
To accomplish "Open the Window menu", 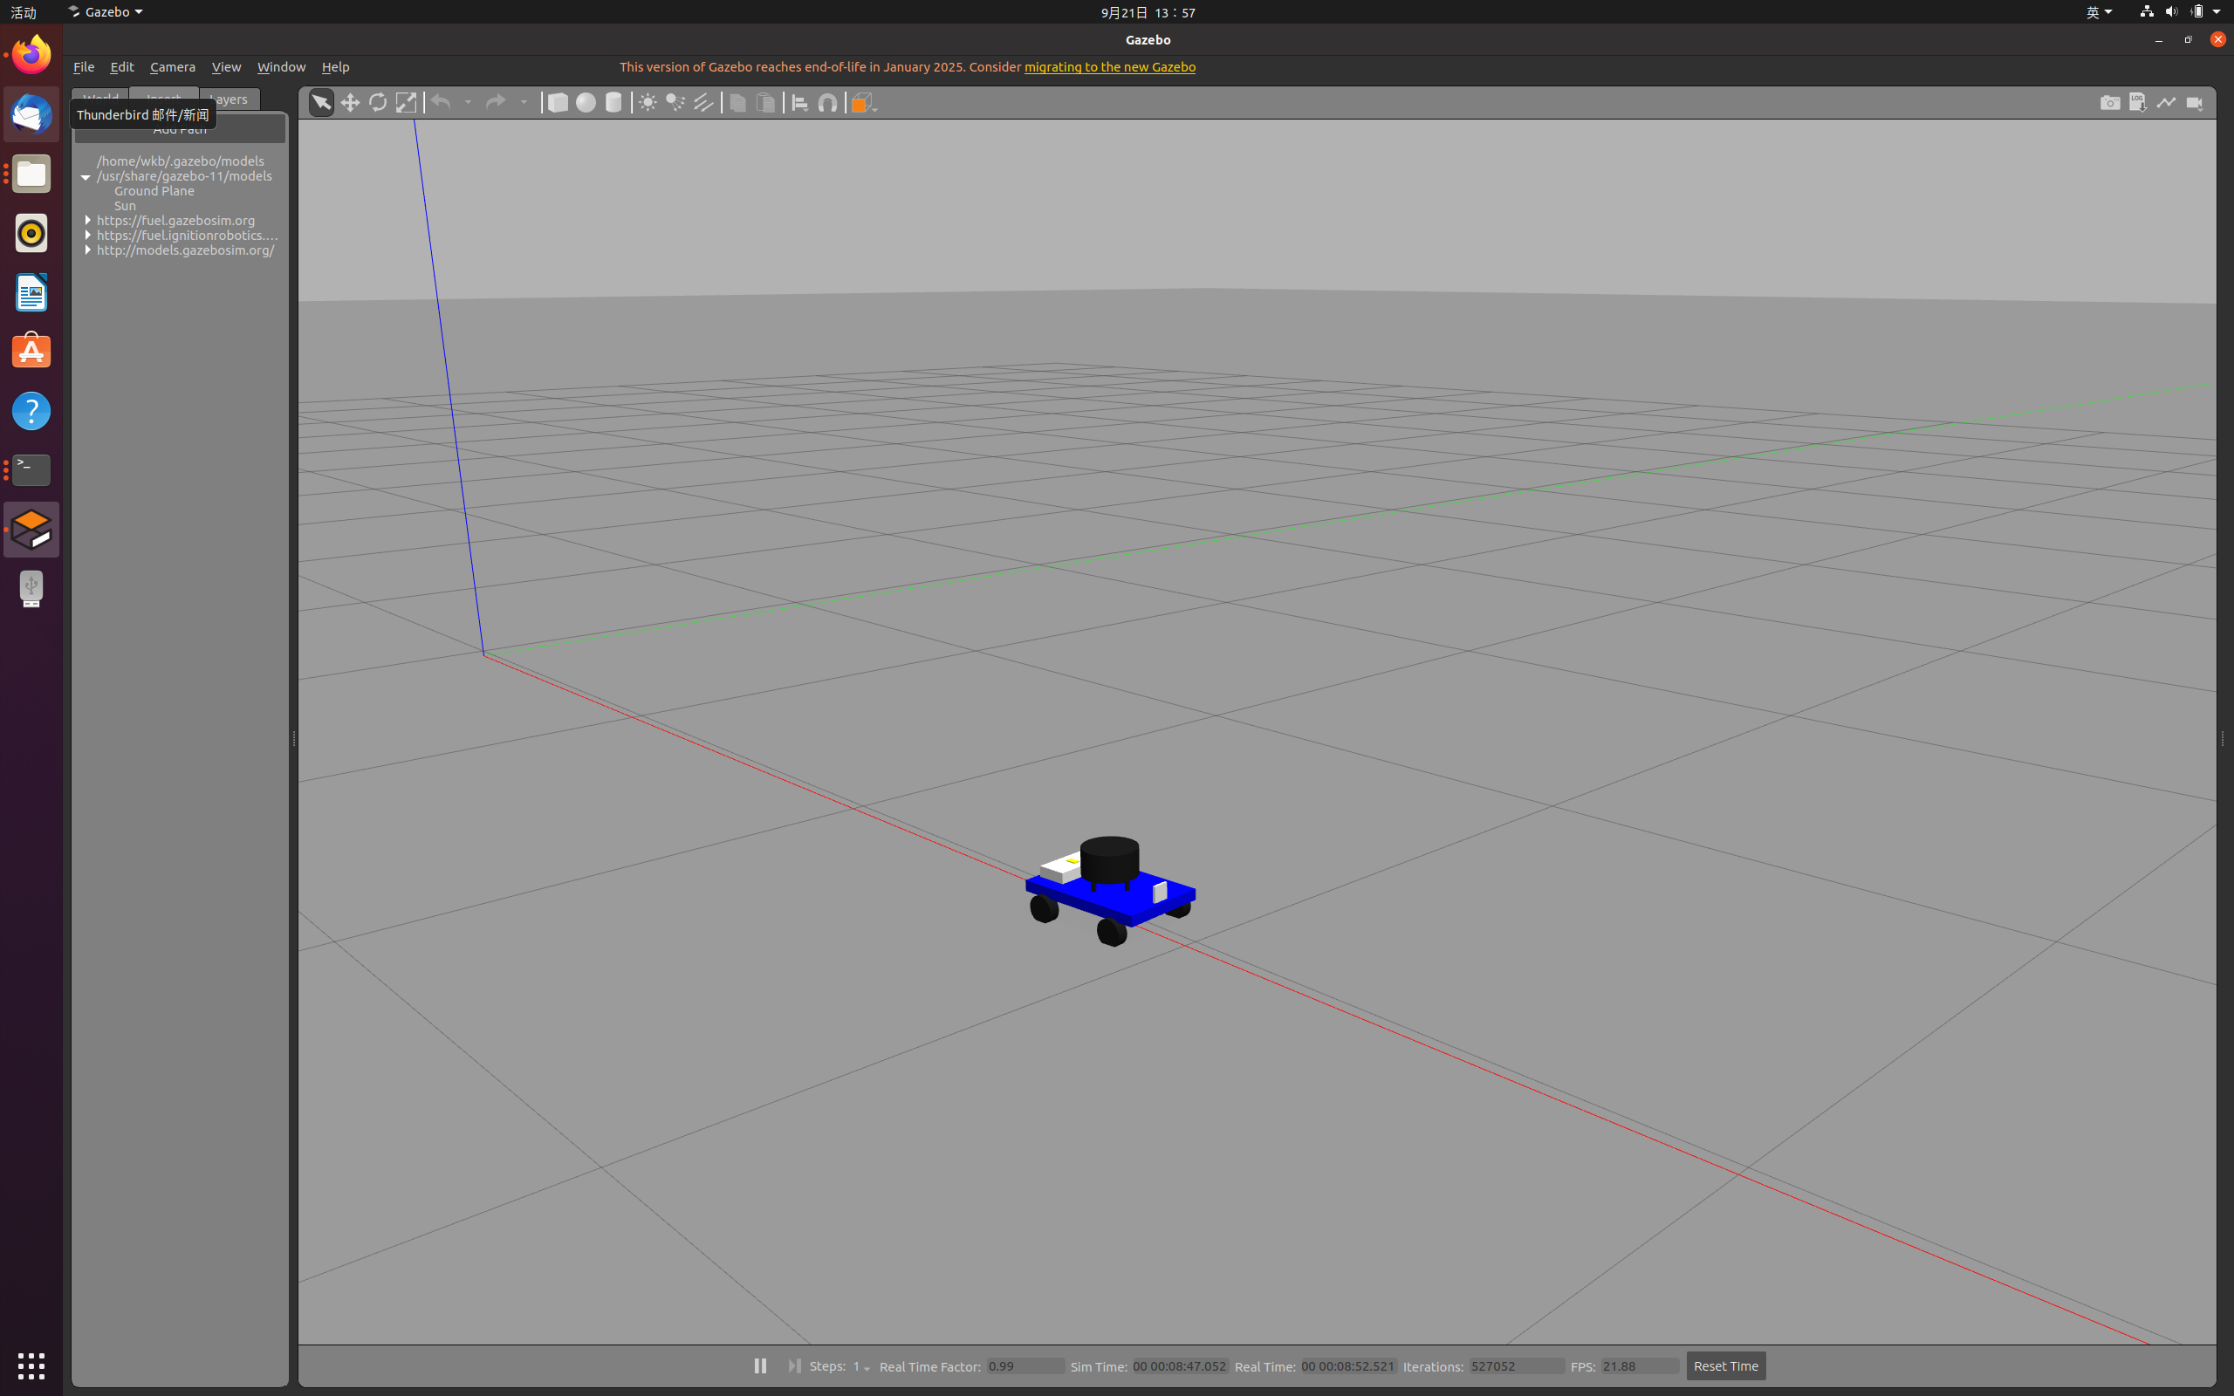I will coord(282,66).
